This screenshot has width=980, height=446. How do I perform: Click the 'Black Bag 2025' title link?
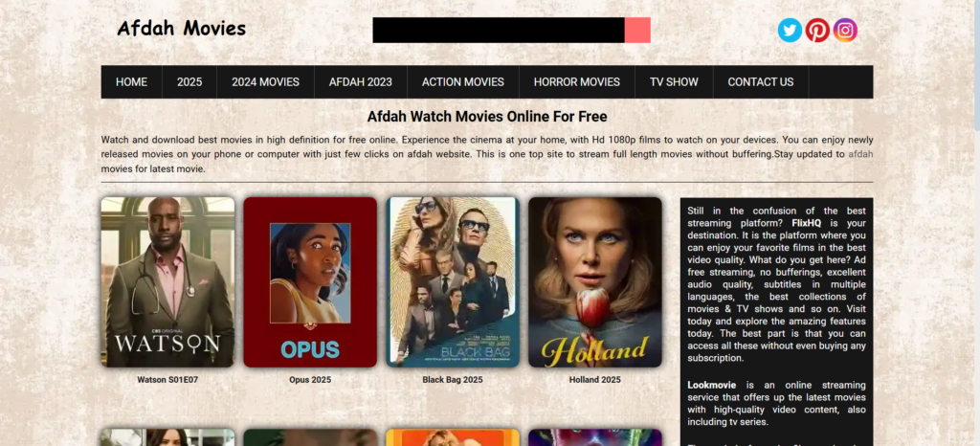tap(453, 380)
